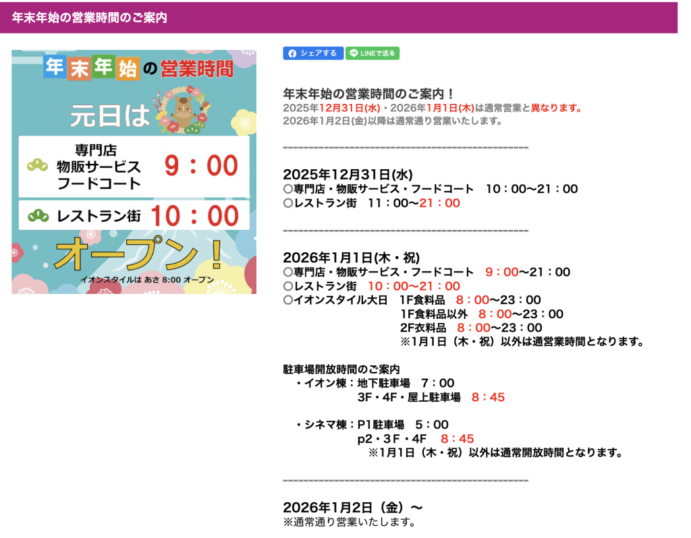
Task: Click the yellow 始 tile in banner title
Action: pyautogui.click(x=128, y=68)
